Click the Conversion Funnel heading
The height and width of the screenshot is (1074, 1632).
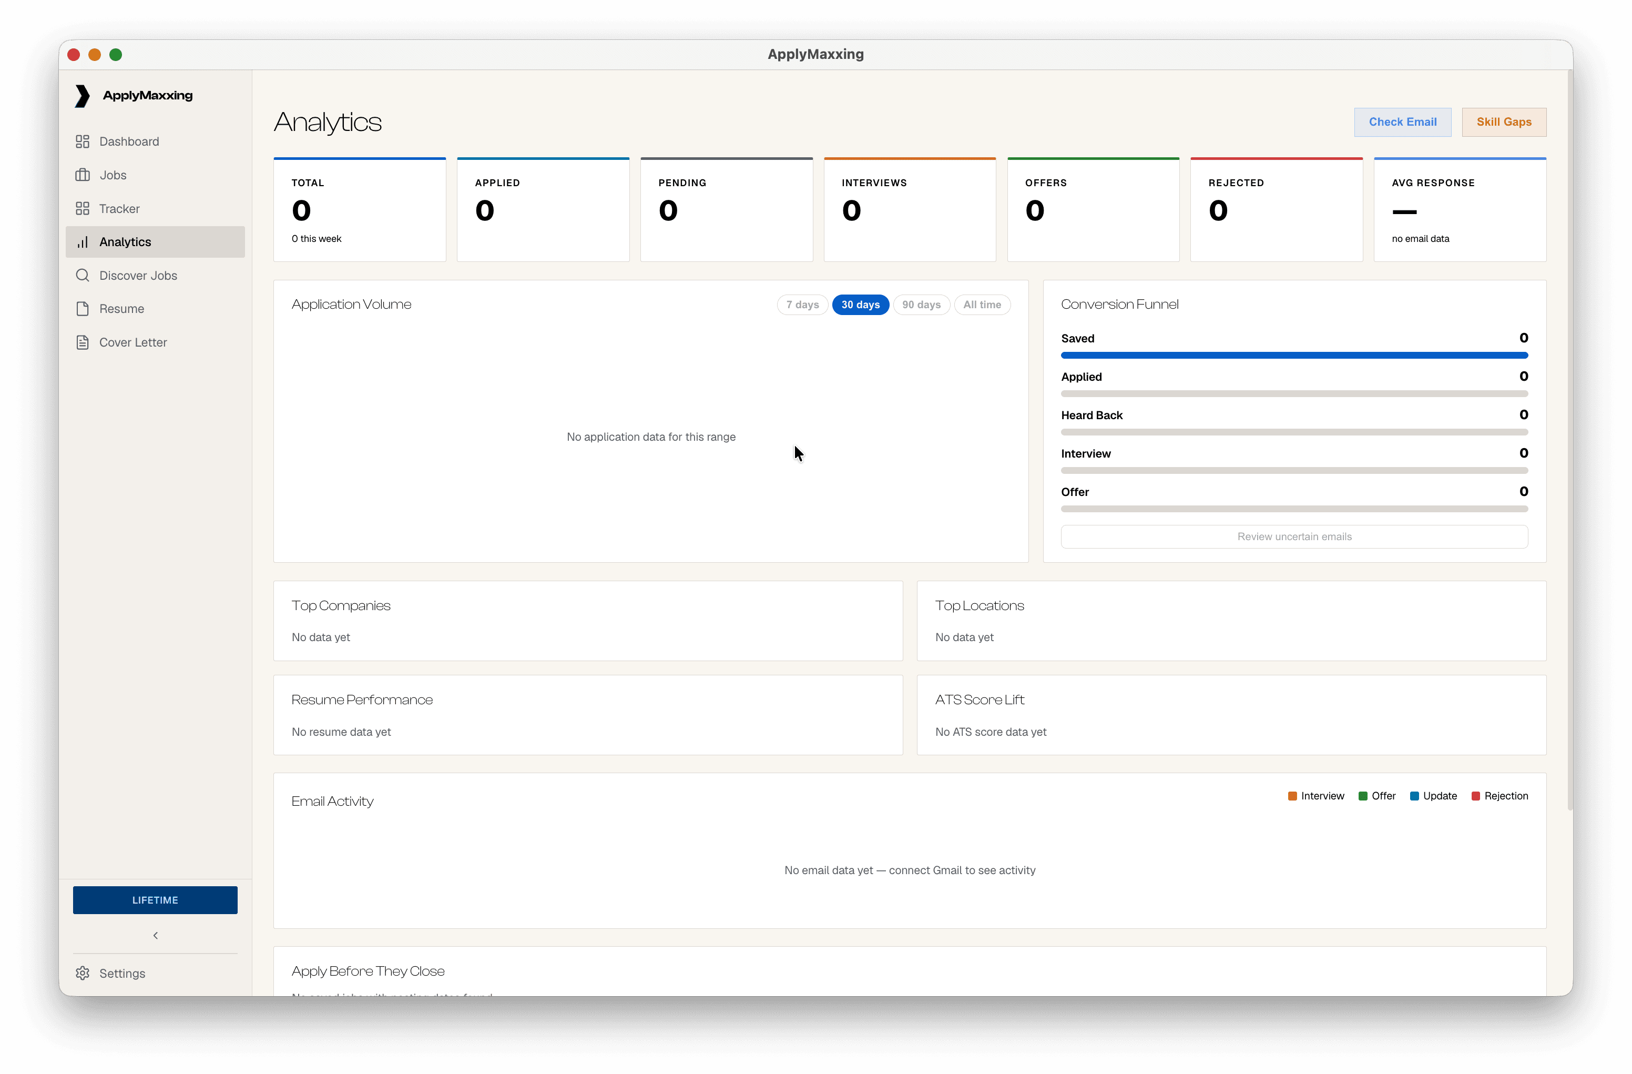click(x=1120, y=304)
